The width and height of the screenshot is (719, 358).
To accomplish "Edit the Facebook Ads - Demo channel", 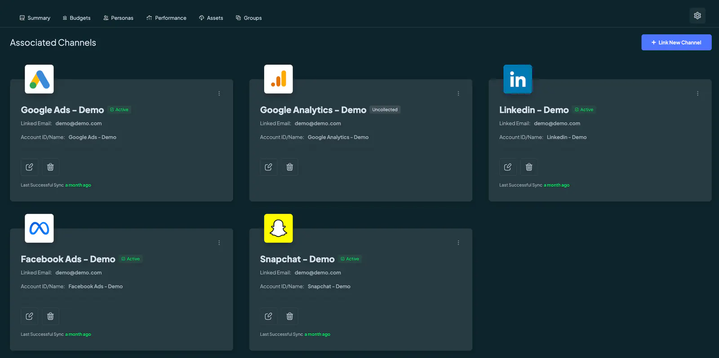I will 29,316.
